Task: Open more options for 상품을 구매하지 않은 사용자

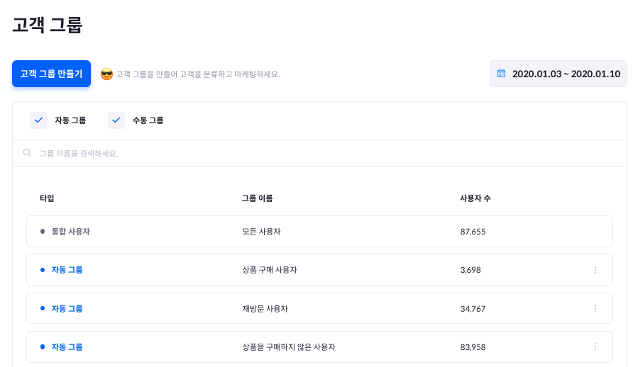Action: pyautogui.click(x=595, y=347)
